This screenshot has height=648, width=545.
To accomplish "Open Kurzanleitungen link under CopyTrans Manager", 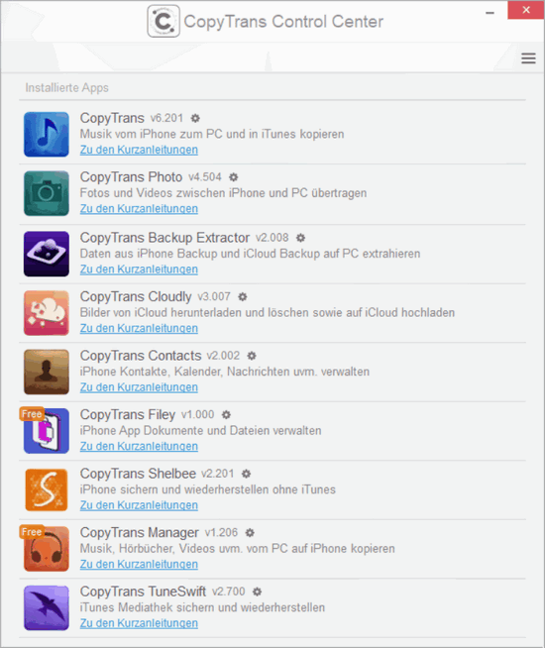I will coord(139,565).
